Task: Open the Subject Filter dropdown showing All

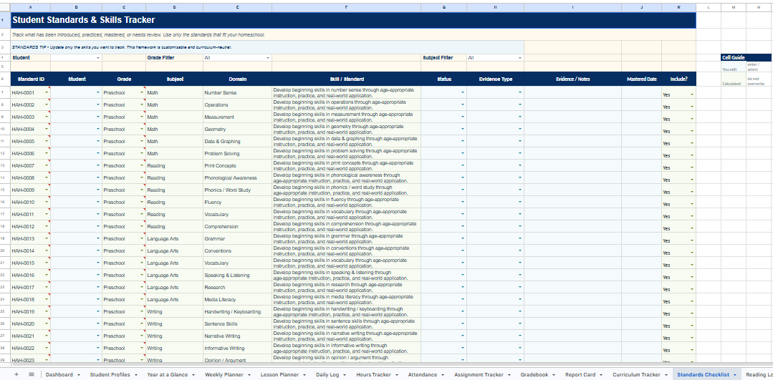Action: click(520, 57)
